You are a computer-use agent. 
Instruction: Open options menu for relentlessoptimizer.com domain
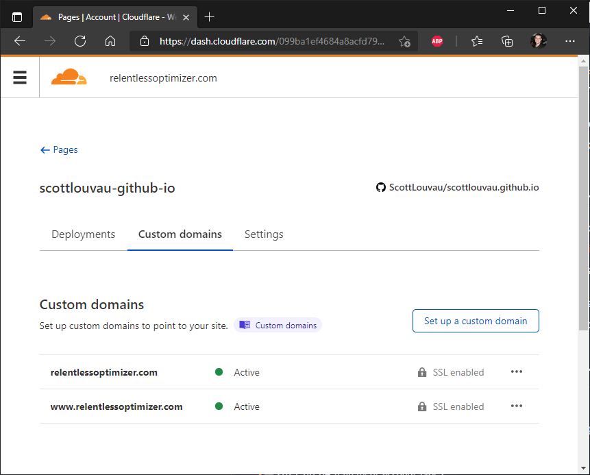(517, 372)
